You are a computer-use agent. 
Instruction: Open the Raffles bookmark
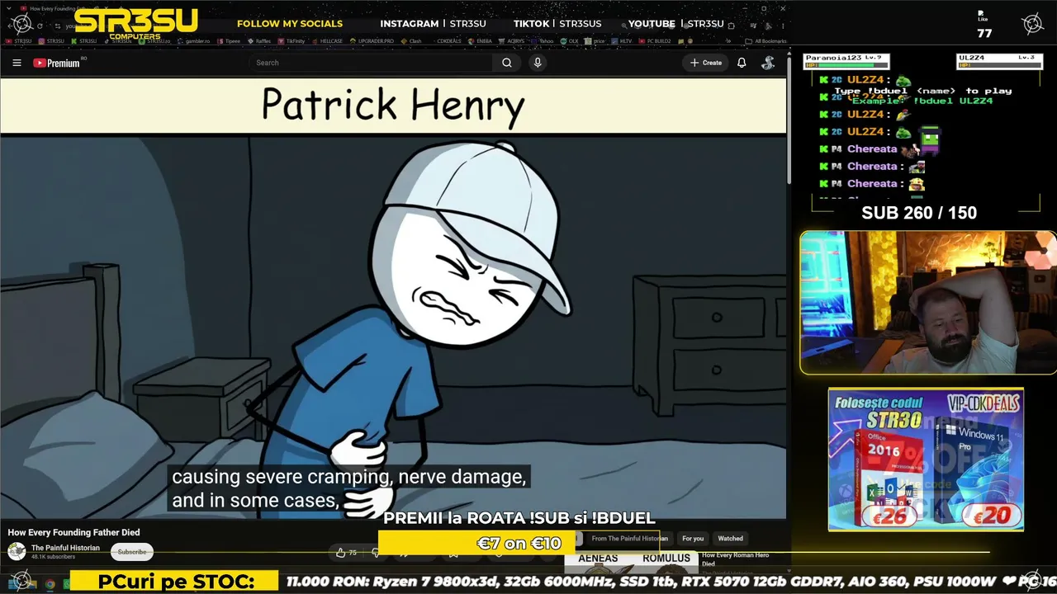pos(259,40)
